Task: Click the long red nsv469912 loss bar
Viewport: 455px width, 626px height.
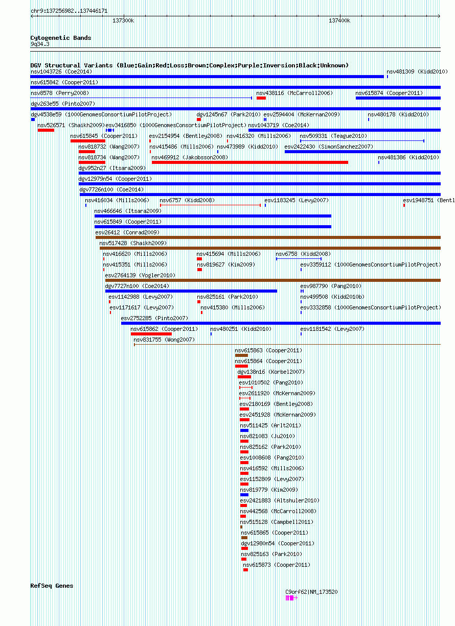Action: (x=250, y=162)
